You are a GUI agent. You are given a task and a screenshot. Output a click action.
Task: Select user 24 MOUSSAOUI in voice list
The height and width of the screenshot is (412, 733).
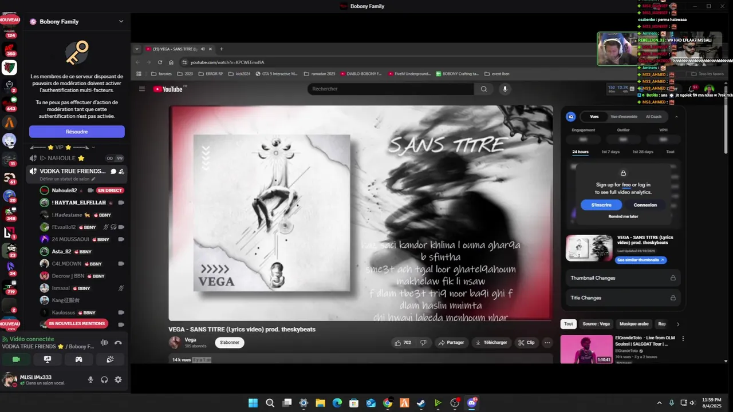pos(70,239)
